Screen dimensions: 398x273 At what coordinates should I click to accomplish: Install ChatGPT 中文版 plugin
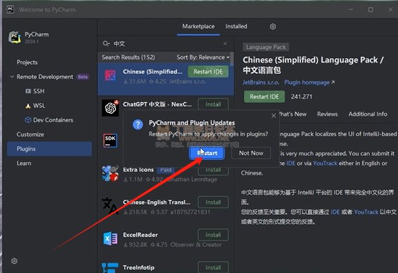pos(213,104)
